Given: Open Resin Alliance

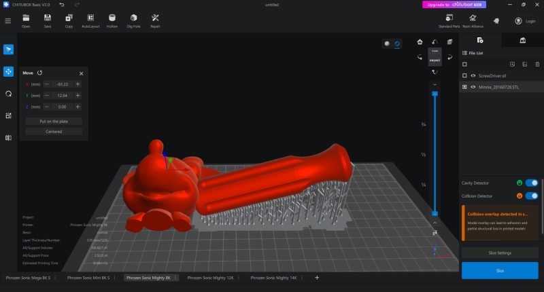Looking at the screenshot, I should (473, 21).
